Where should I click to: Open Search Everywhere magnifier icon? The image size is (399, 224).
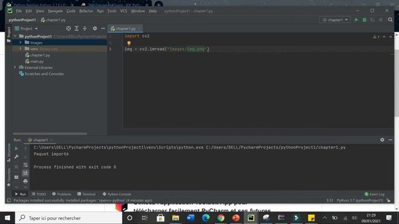[390, 20]
